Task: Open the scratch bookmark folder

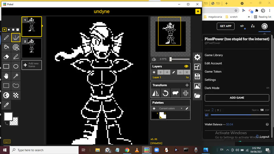Action: 232,17
